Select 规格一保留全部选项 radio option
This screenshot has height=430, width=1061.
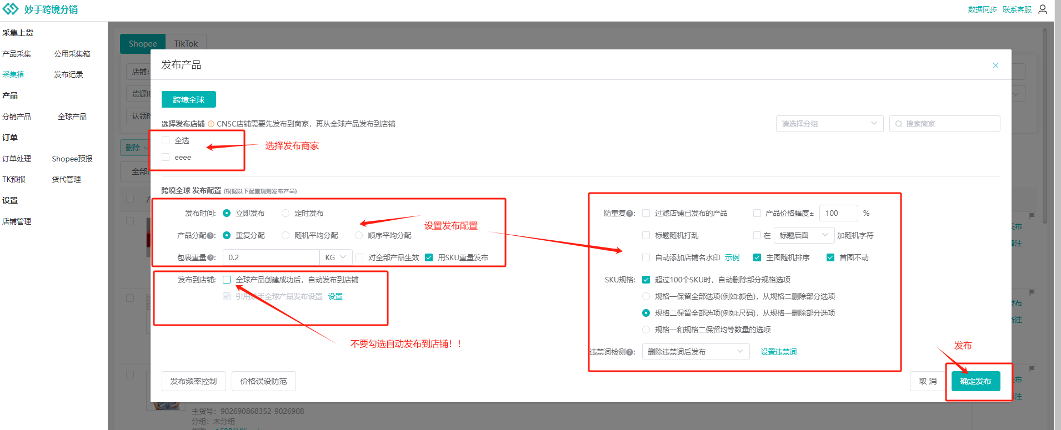tap(646, 296)
